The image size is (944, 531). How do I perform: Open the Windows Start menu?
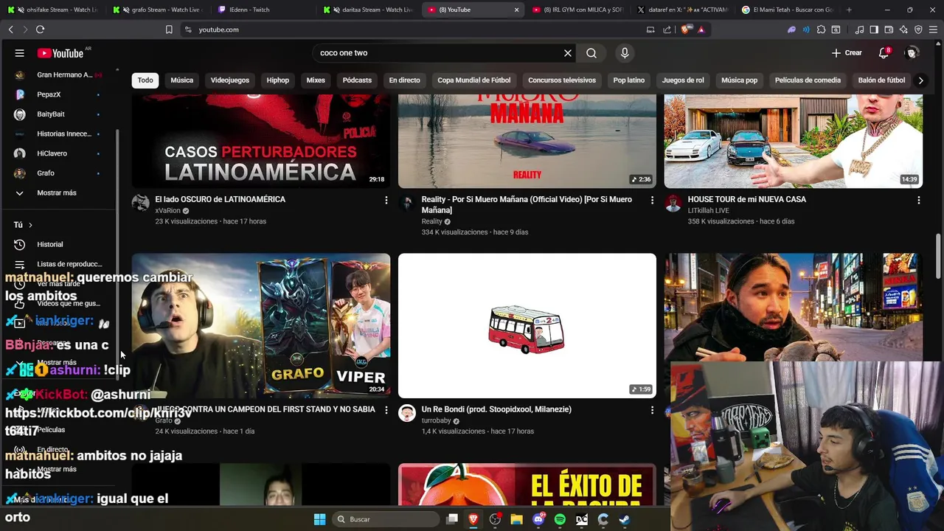coord(319,519)
